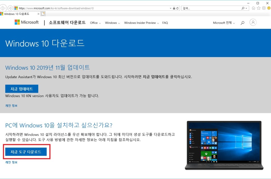Click the site favicon in the address bar
Viewport: 271px width, 179px height.
16,8
